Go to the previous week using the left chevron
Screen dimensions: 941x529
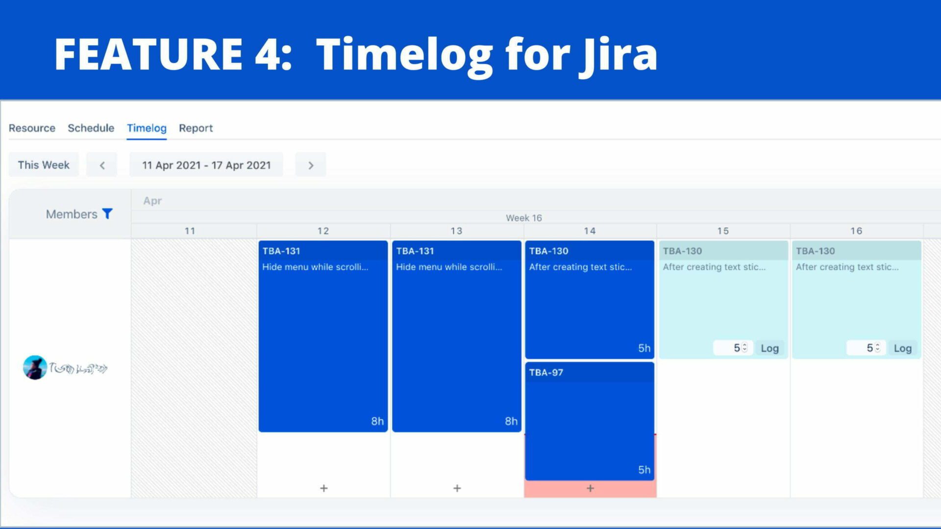(101, 165)
